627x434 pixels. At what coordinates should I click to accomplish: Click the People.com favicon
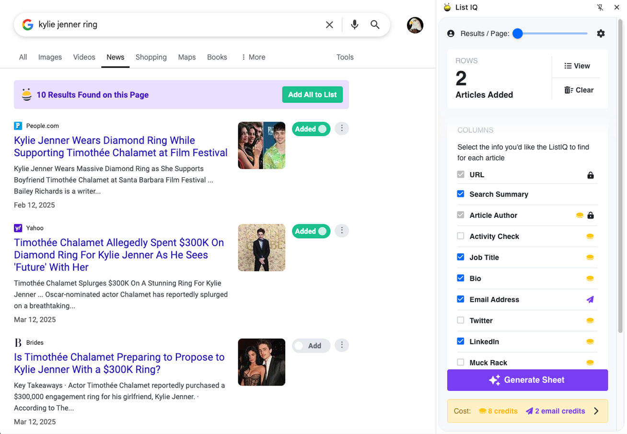18,126
